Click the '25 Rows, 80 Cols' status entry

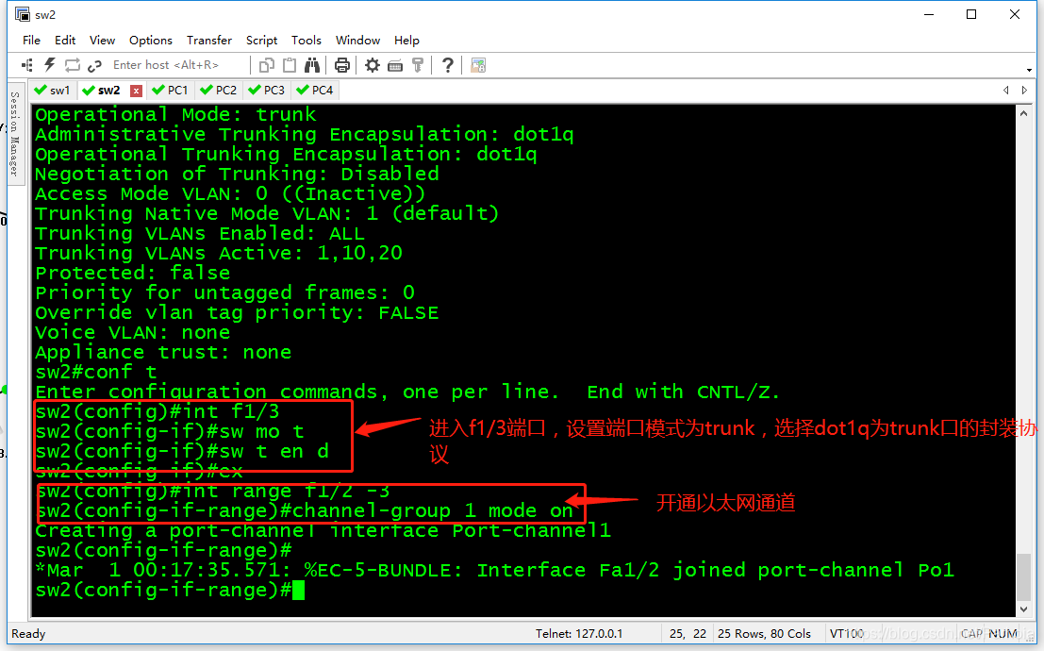pyautogui.click(x=764, y=634)
